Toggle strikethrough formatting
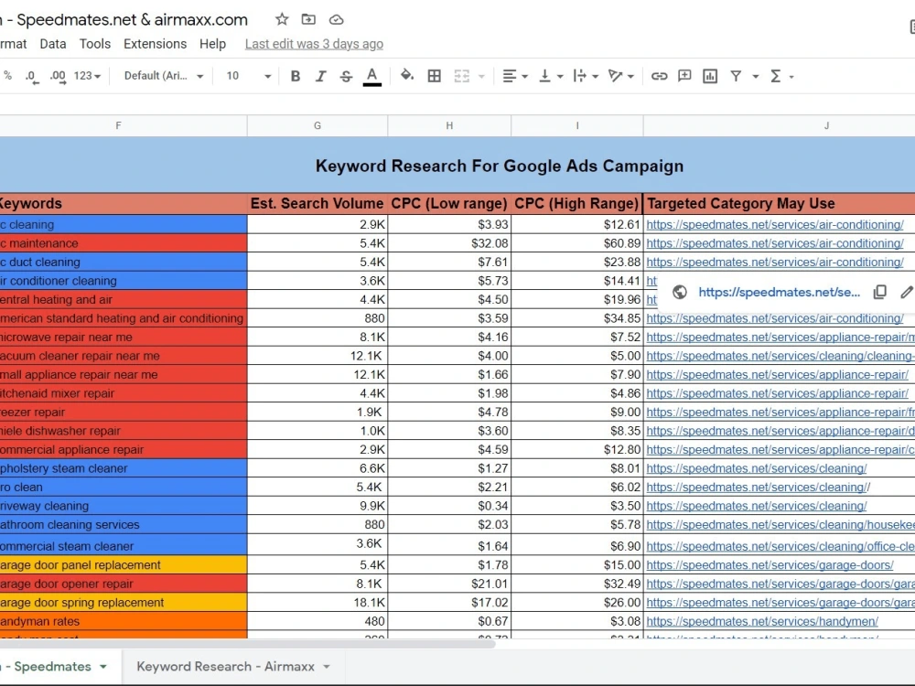Image resolution: width=915 pixels, height=686 pixels. pyautogui.click(x=346, y=76)
